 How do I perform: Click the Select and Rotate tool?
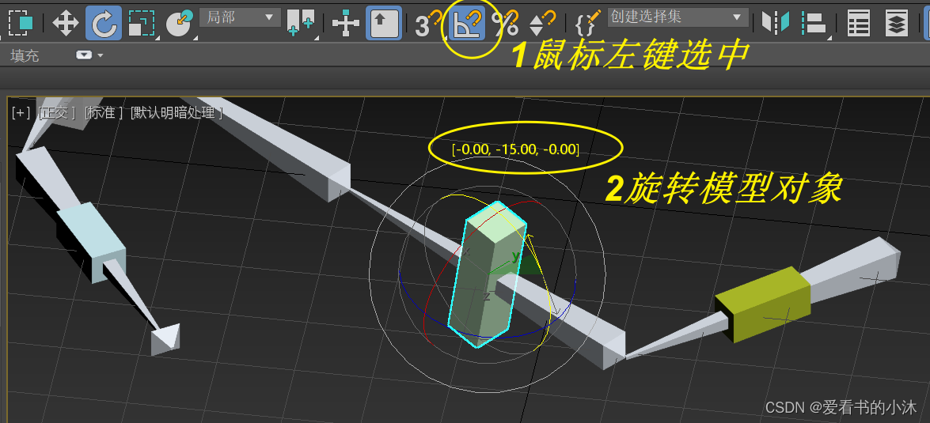[x=103, y=23]
